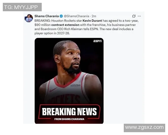Click bold contract extension text
Viewport: 168px width, 135px height.
(x=65, y=25)
